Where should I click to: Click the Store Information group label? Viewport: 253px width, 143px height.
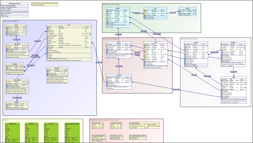110,39
